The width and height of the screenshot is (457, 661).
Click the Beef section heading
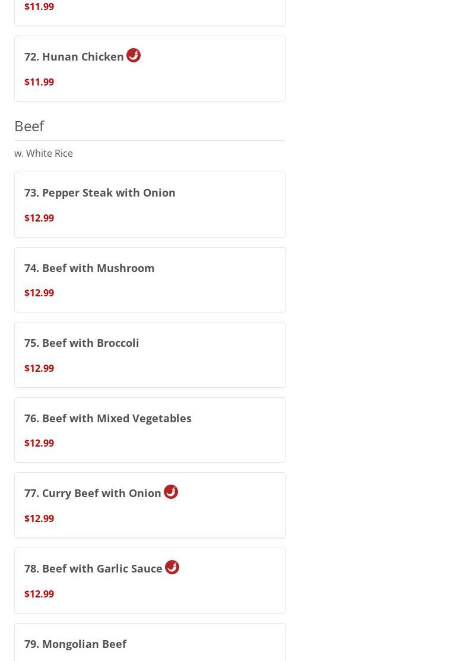[29, 126]
